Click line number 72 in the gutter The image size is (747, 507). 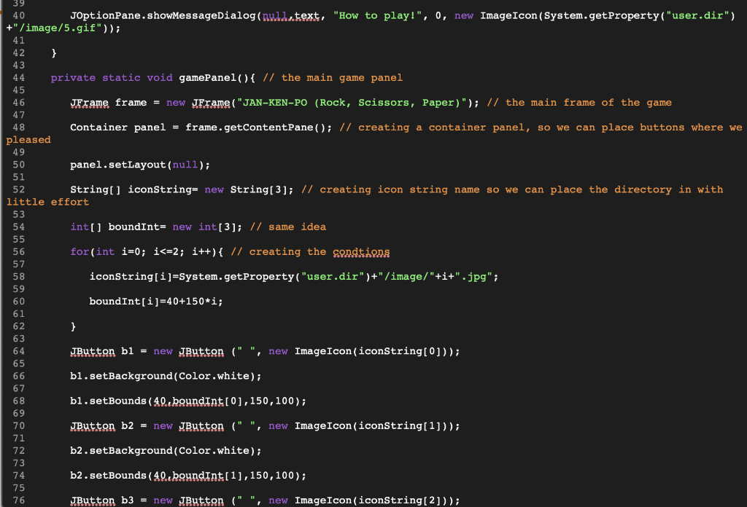(x=18, y=450)
